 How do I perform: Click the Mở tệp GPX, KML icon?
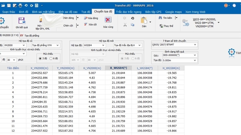(41, 20)
